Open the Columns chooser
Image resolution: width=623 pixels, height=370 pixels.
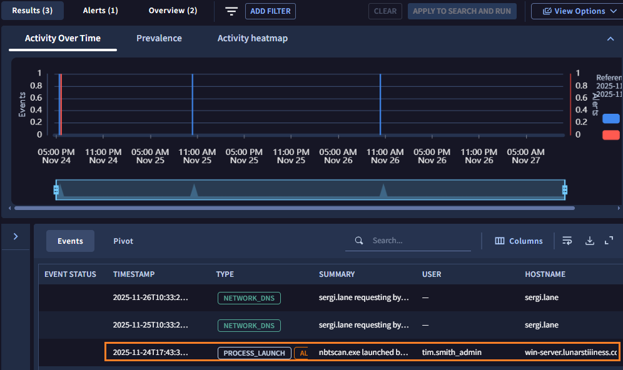[519, 241]
